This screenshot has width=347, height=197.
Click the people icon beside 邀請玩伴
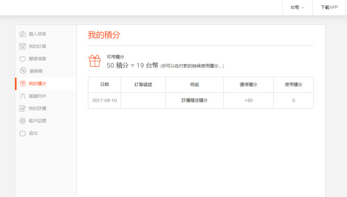coord(23,96)
